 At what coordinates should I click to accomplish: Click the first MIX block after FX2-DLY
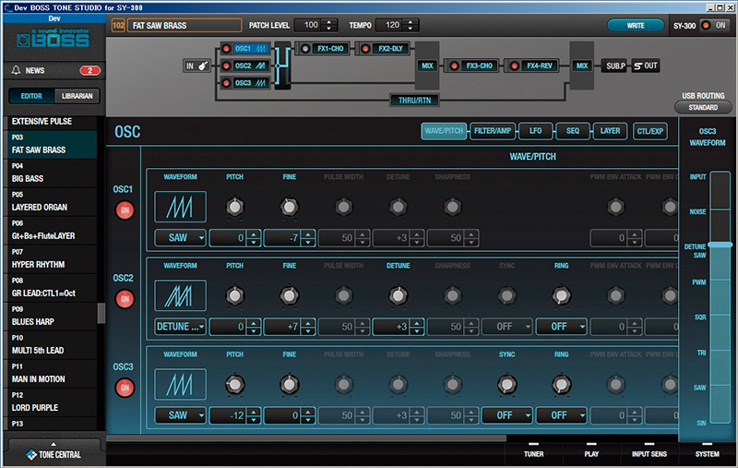(427, 66)
